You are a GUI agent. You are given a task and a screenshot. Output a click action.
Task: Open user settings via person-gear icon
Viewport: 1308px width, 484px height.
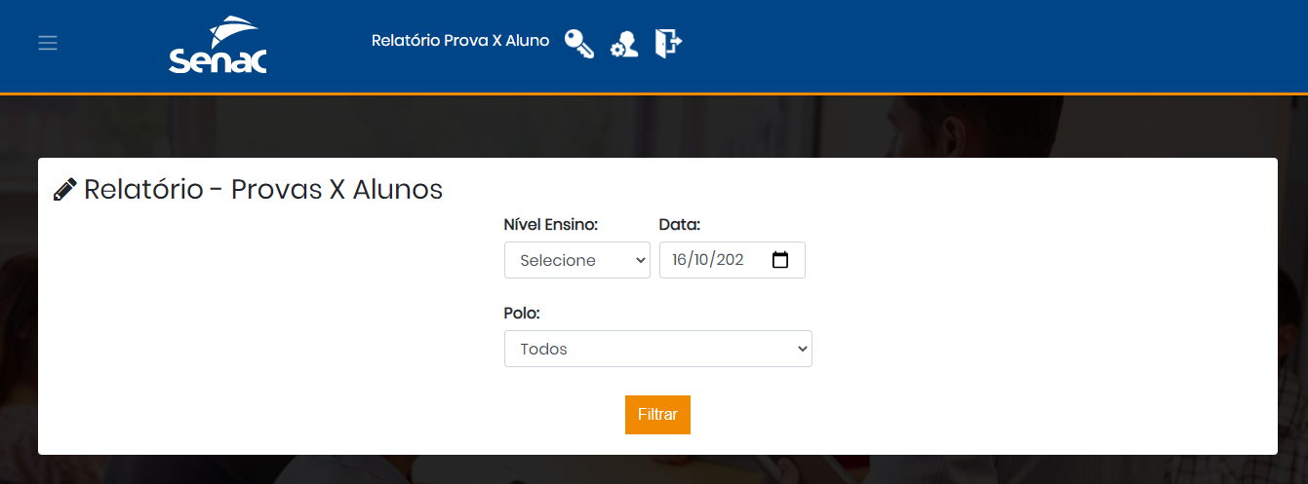[624, 44]
